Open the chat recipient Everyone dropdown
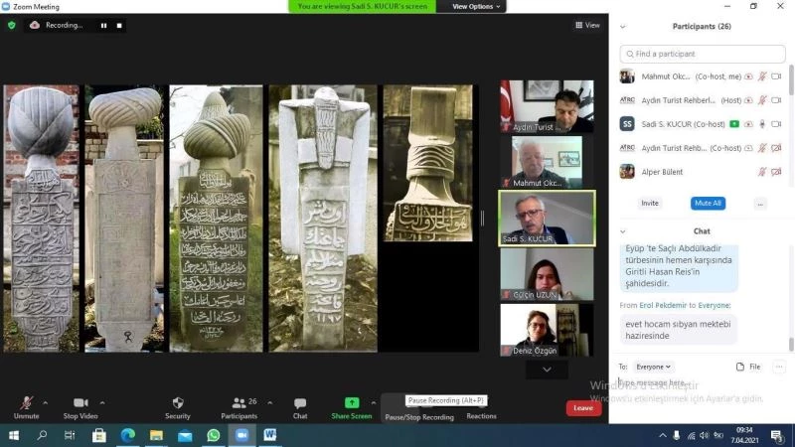The image size is (795, 447). click(654, 367)
